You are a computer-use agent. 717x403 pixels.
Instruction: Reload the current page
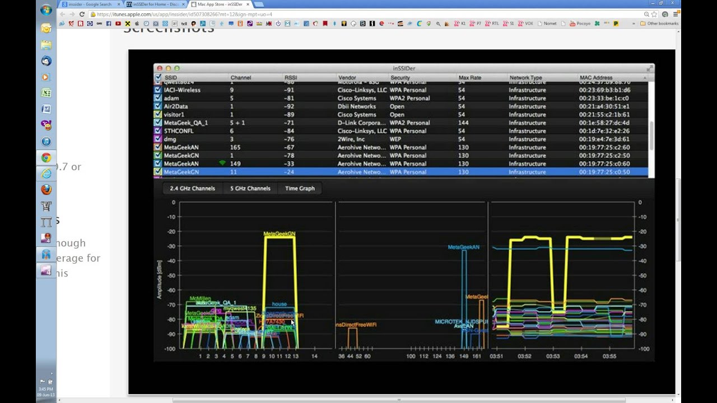tap(82, 14)
